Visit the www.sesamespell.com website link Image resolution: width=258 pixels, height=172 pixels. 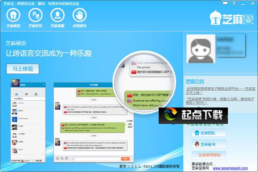pos(230,168)
